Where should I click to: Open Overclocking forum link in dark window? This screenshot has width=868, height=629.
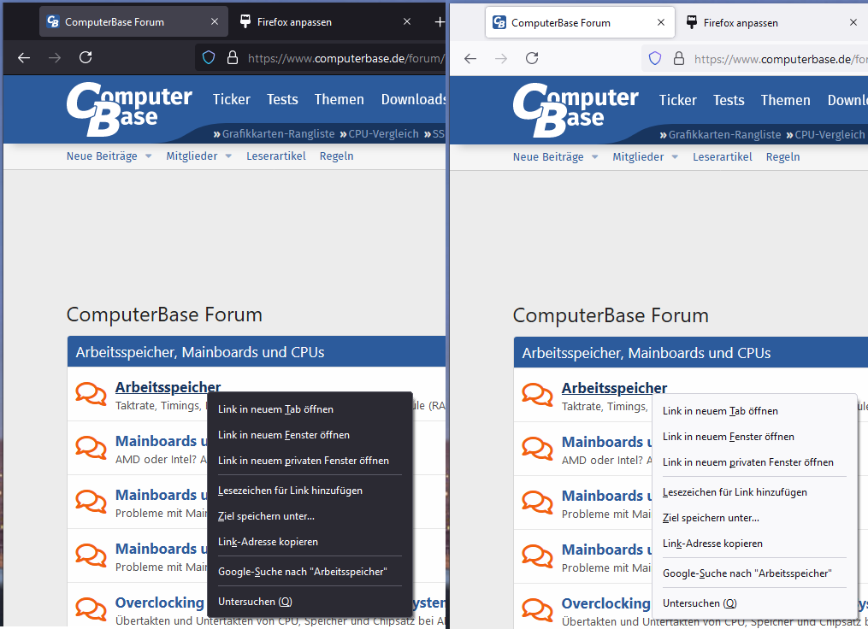click(159, 603)
